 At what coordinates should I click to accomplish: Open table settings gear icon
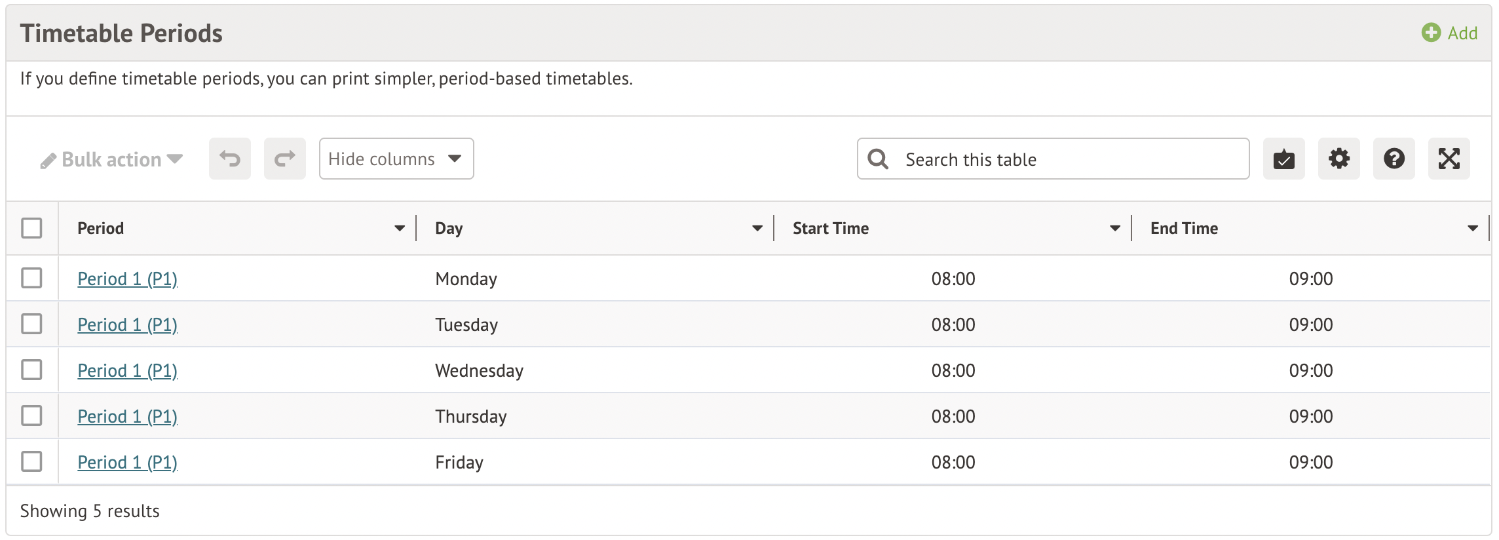coord(1339,159)
